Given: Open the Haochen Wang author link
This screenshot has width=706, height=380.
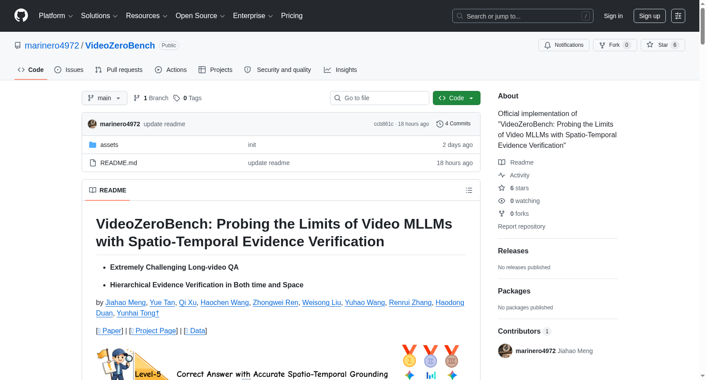Looking at the screenshot, I should [225, 303].
